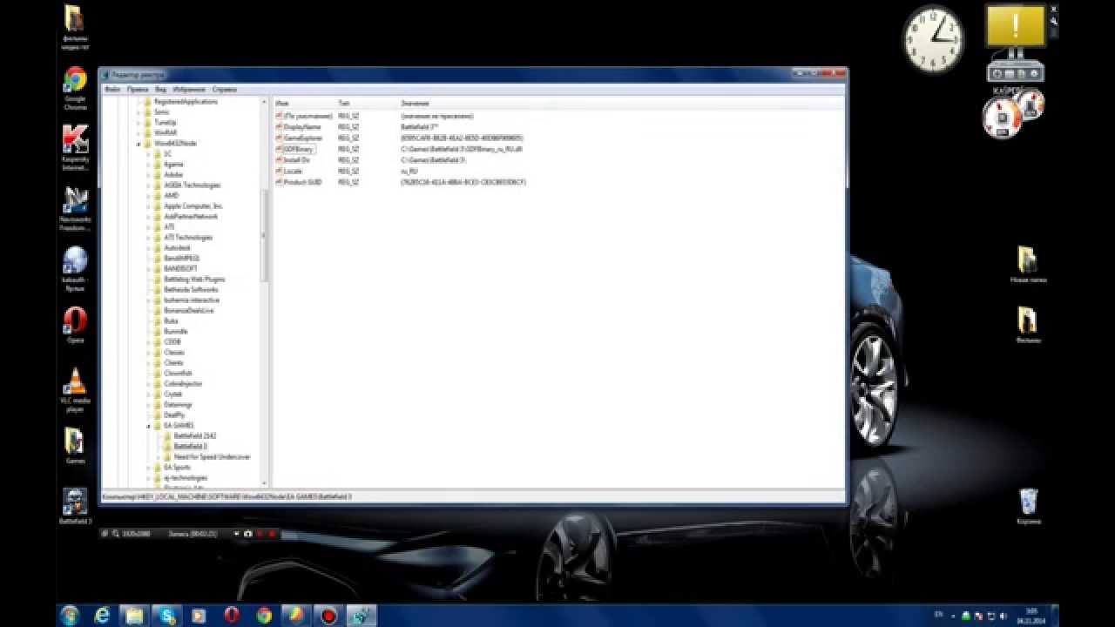Open the Favorites (Избранное) menu
Viewport: 1115px width, 627px height.
189,90
